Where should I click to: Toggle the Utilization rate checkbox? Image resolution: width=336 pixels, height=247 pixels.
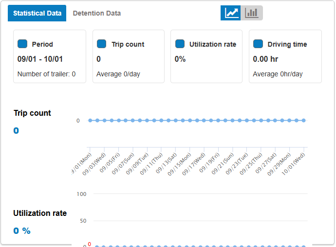coord(180,44)
